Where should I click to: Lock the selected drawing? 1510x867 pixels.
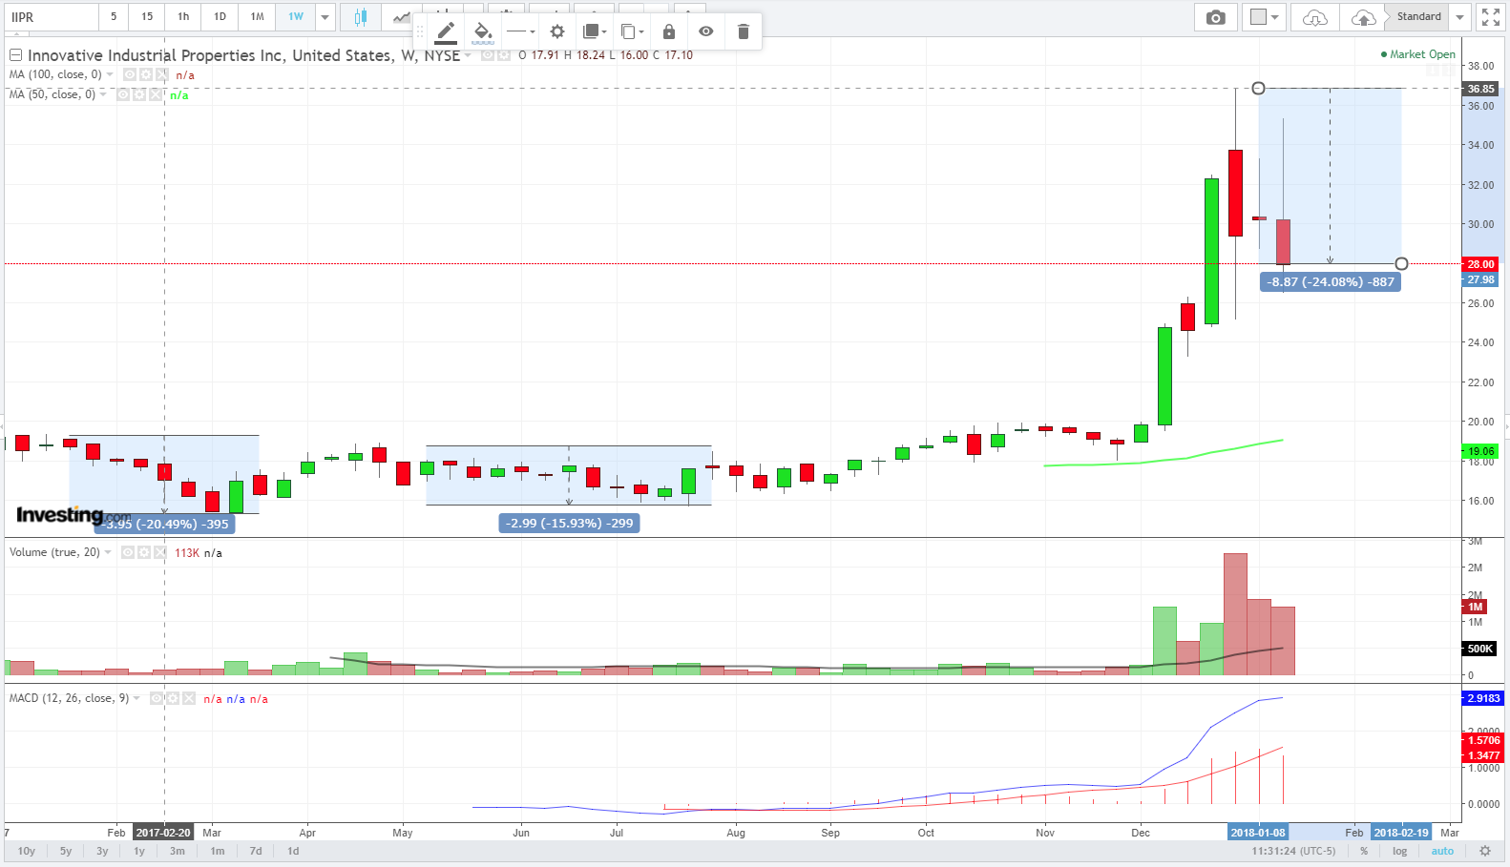(669, 32)
